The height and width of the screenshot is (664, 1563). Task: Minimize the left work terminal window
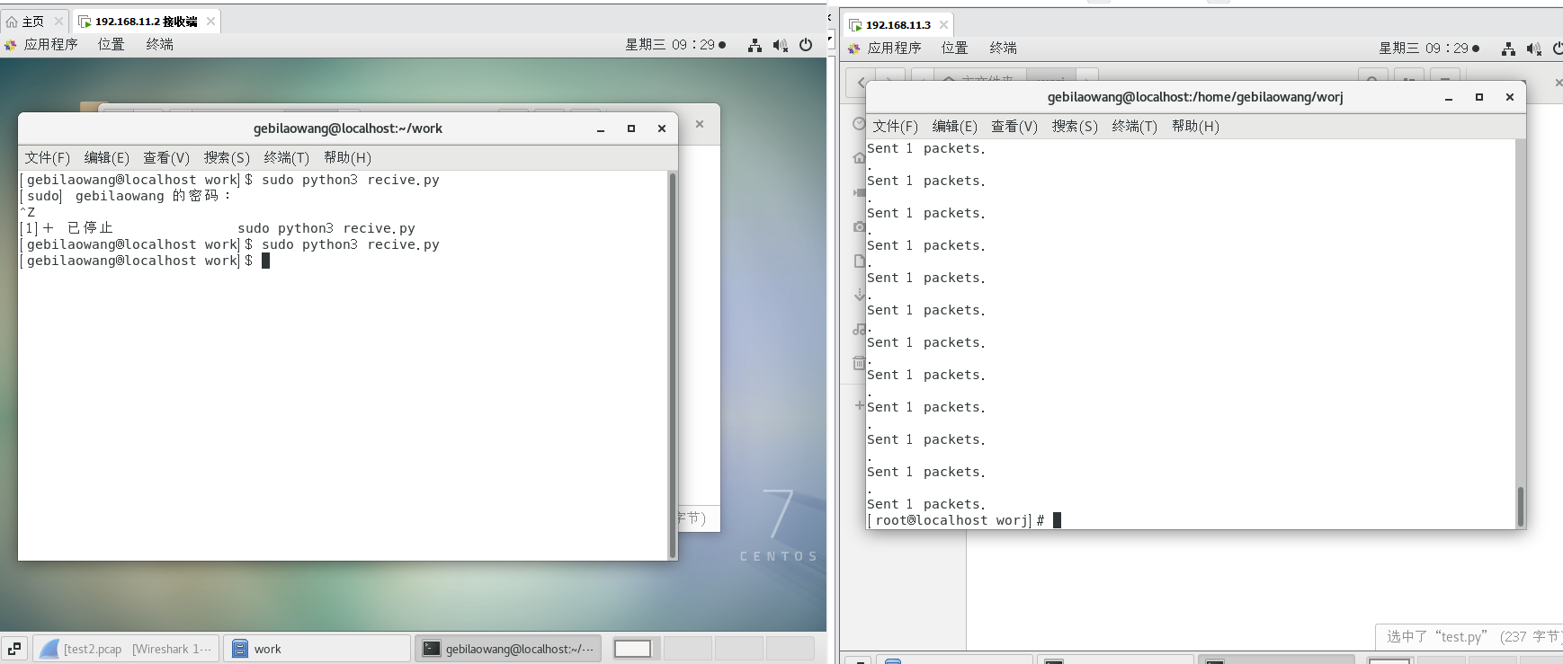click(x=601, y=128)
